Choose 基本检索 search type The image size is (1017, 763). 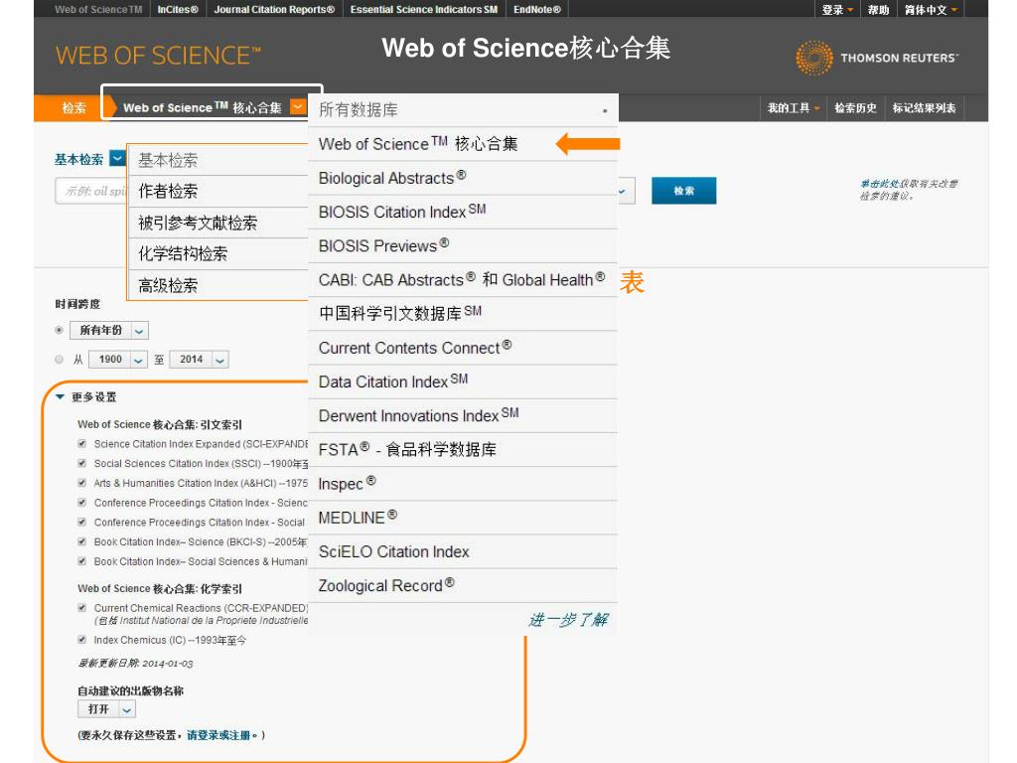(218, 160)
